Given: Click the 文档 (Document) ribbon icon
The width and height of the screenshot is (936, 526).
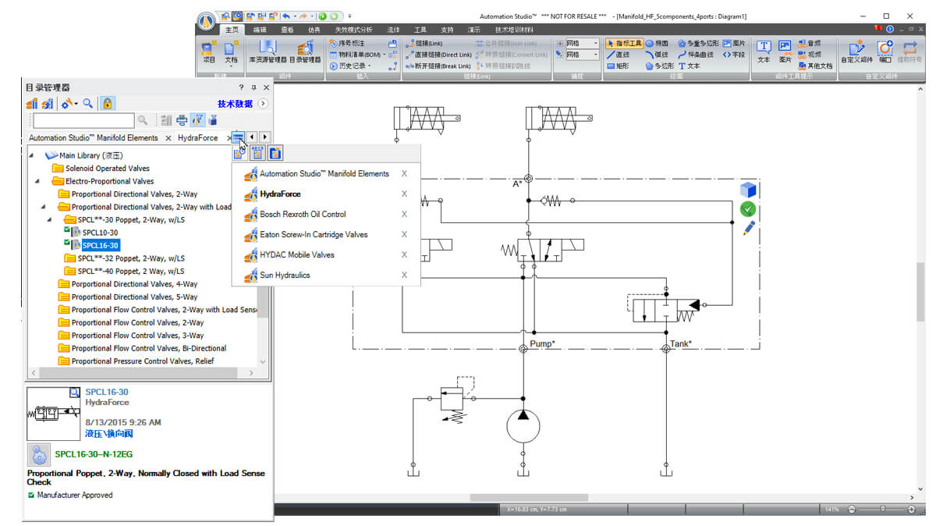Looking at the screenshot, I should 232,52.
